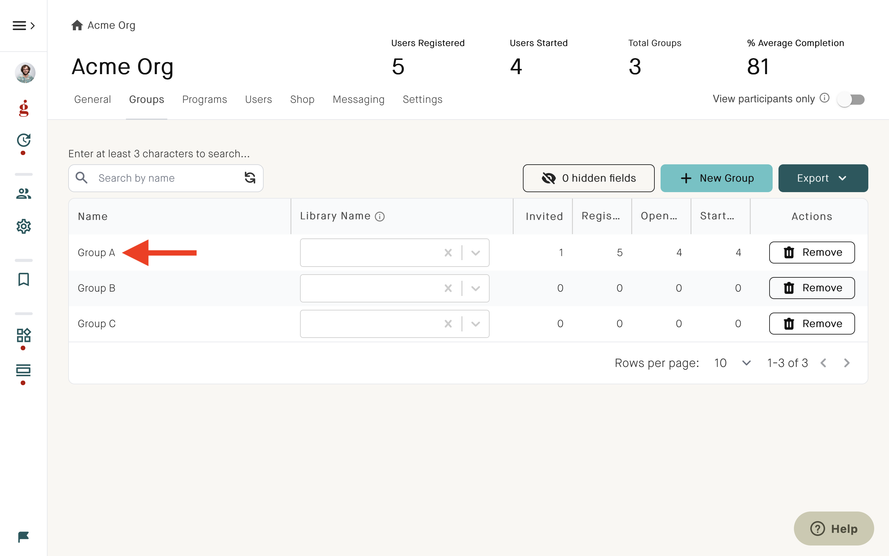The width and height of the screenshot is (889, 556).
Task: Show hidden fields via 0 hidden fields
Action: (589, 178)
